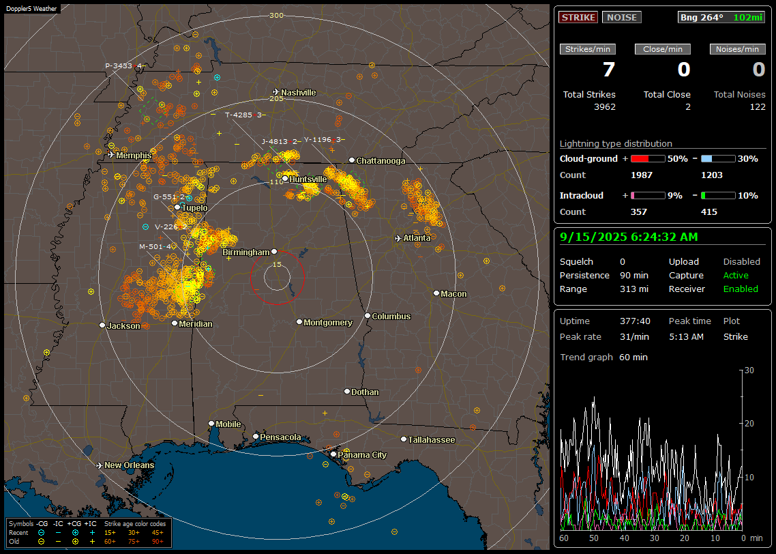Click the Plot Strike setting
The image size is (776, 554).
tap(735, 336)
